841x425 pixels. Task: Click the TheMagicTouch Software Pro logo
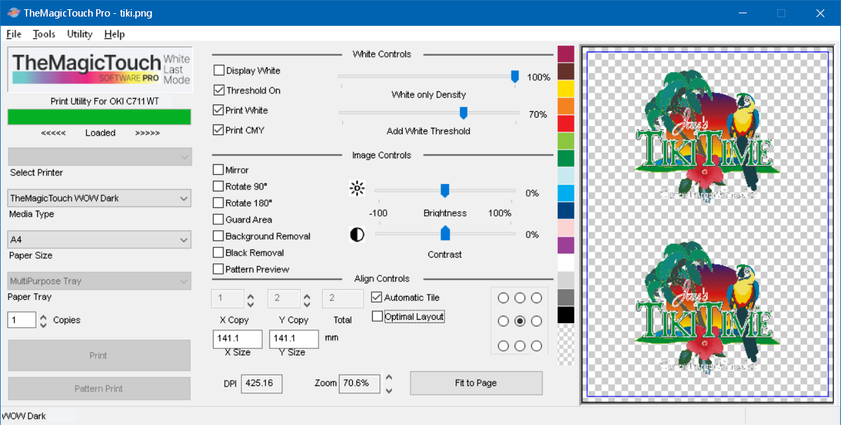[x=99, y=69]
